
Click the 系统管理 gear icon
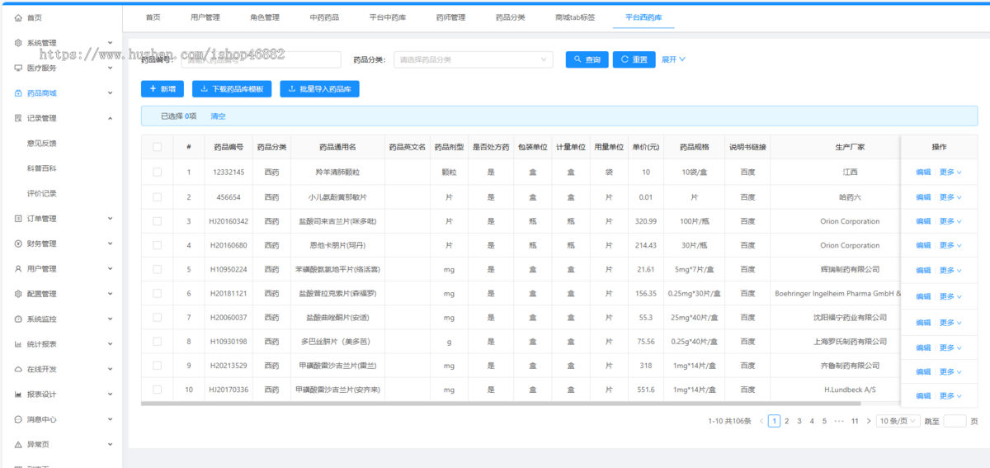(18, 43)
